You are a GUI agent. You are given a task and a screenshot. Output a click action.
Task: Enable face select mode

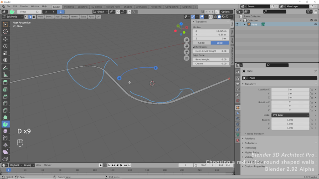pos(34,17)
